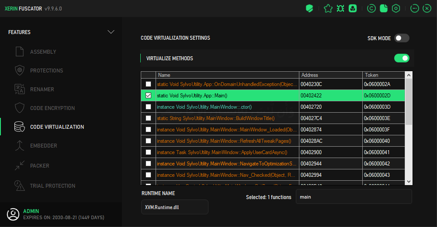Click the Assembly page icon in sidebar
Viewport: 437px width, 227px height.
pyautogui.click(x=20, y=52)
